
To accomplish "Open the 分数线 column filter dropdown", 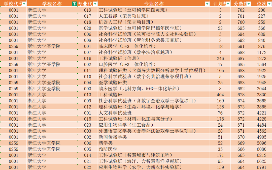I will (249, 4).
